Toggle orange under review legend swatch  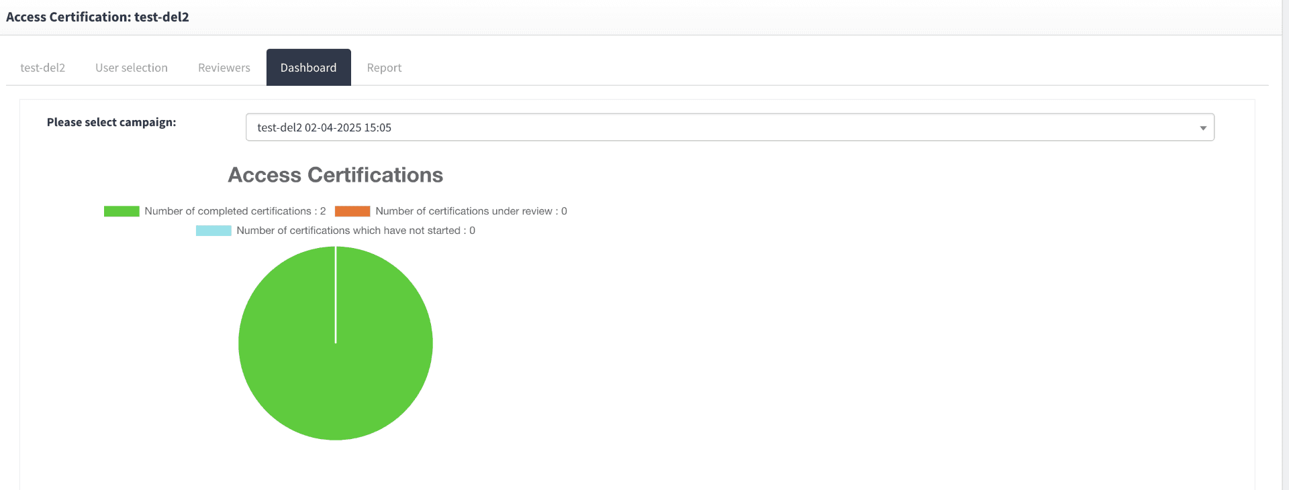[352, 211]
